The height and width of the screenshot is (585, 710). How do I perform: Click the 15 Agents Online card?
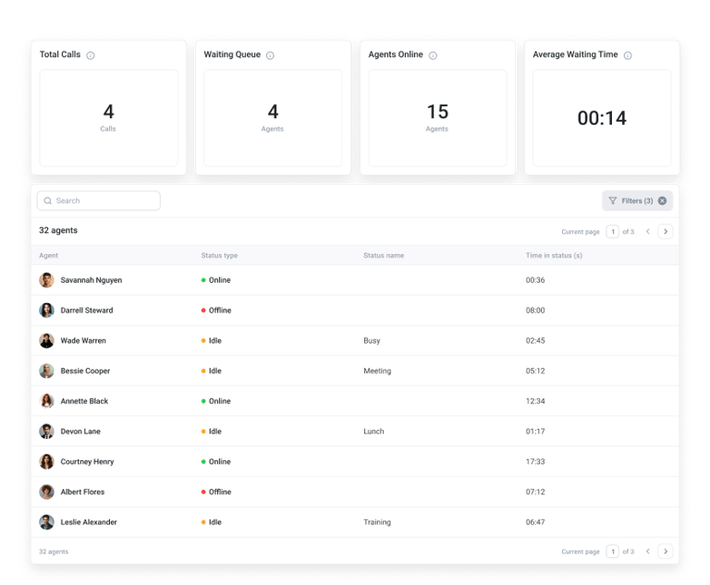click(437, 117)
